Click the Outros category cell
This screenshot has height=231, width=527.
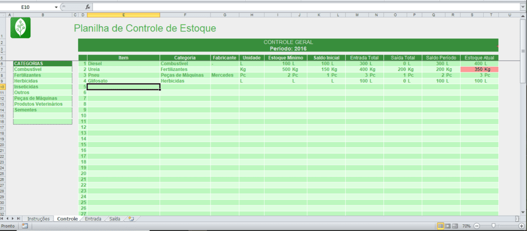43,92
